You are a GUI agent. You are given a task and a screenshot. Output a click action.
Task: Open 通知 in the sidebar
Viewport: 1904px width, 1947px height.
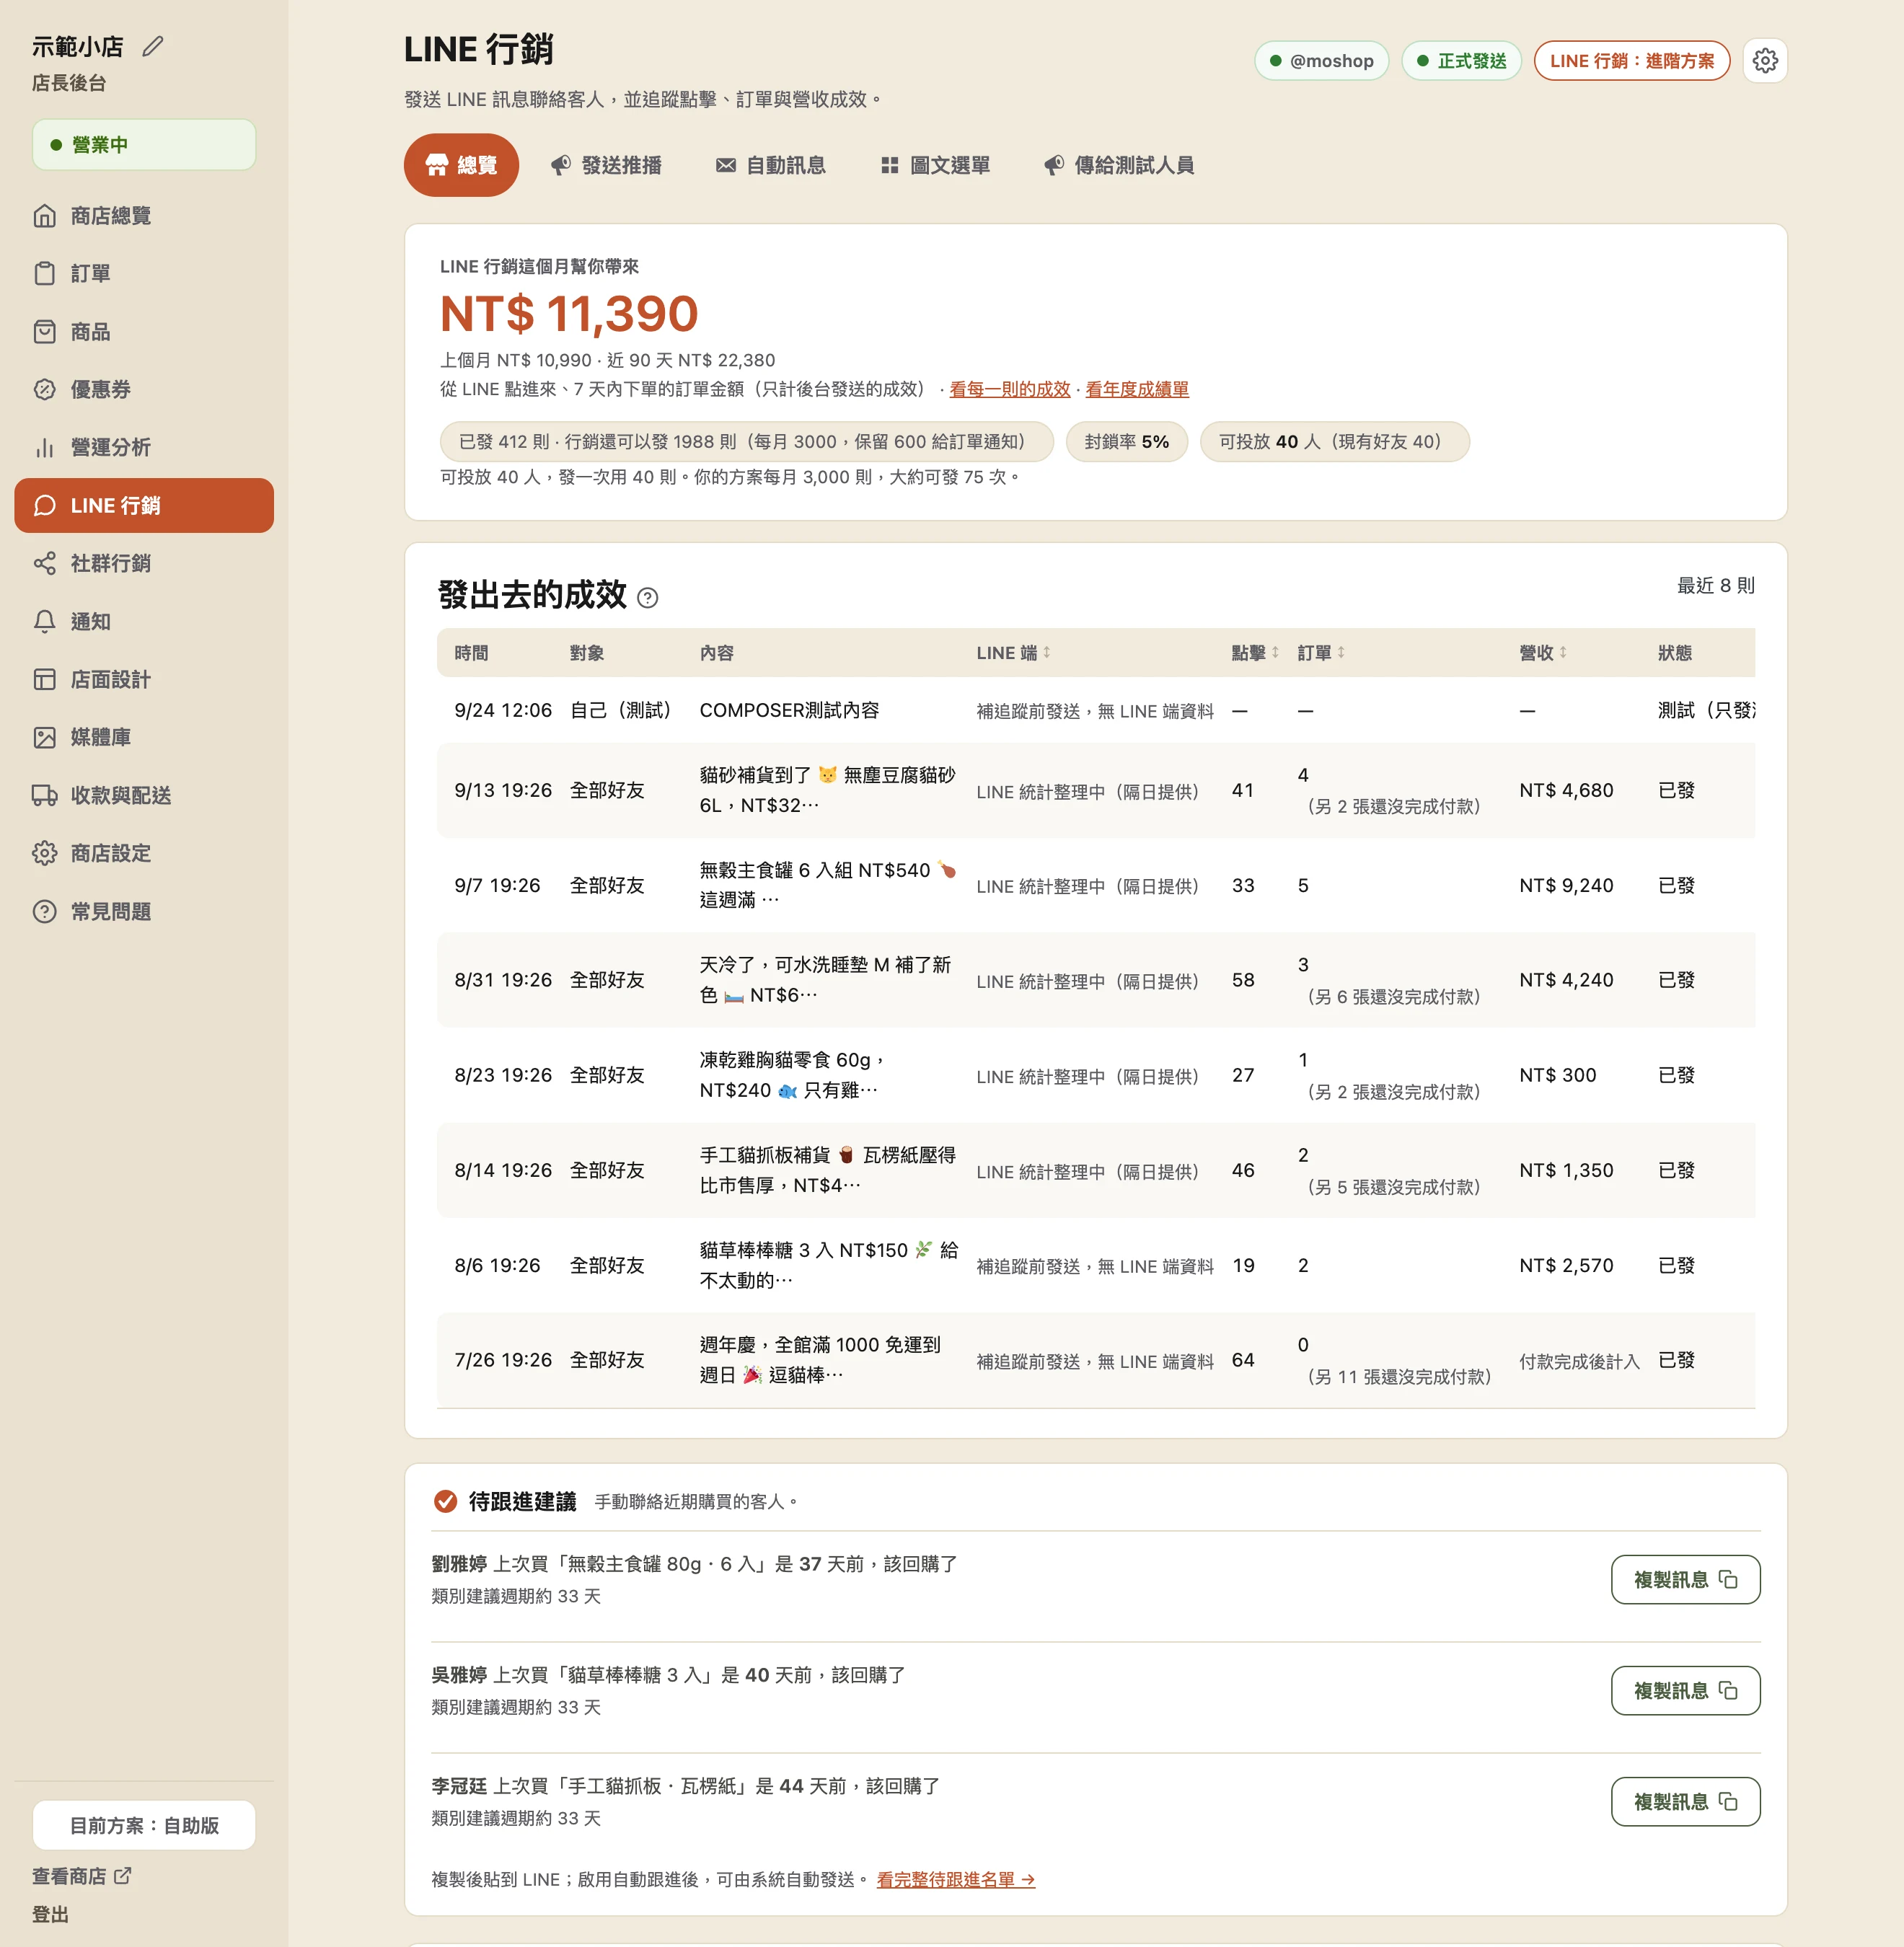tap(144, 622)
